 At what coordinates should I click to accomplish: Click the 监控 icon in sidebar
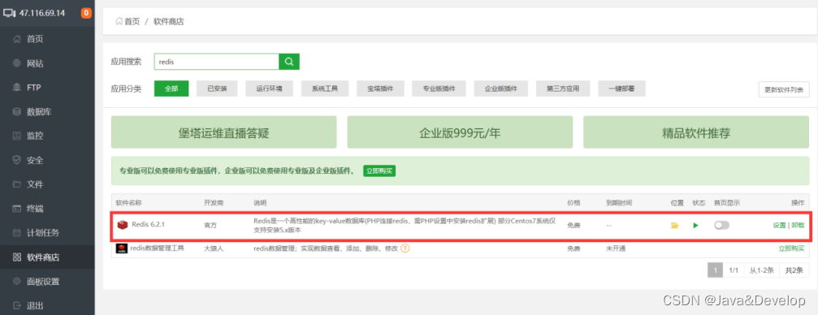pos(17,136)
